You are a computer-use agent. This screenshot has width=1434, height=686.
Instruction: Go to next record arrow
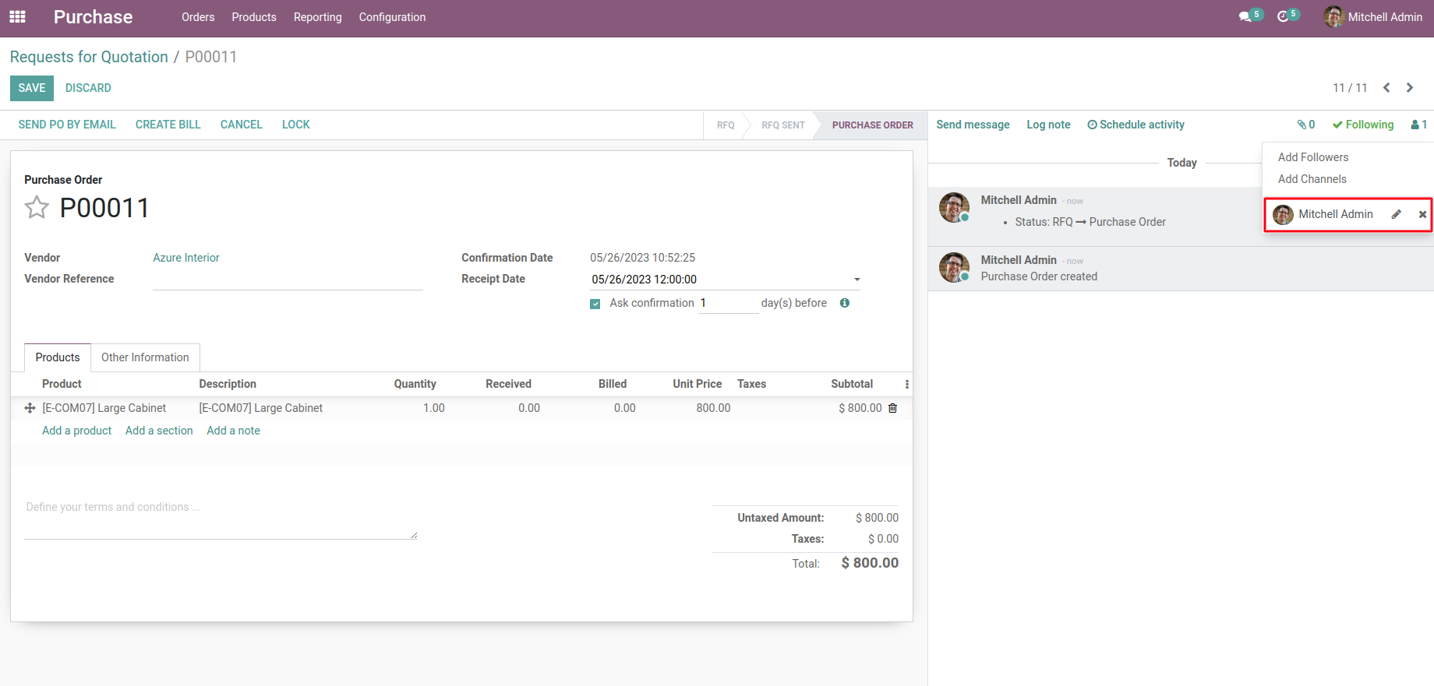coord(1410,88)
